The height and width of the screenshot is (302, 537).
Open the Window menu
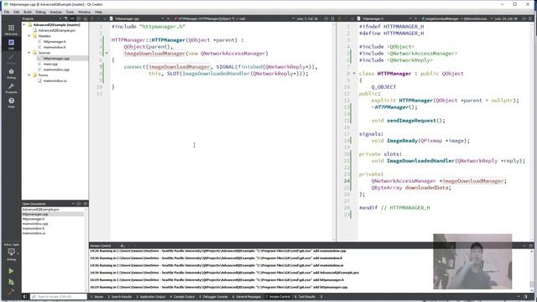[x=84, y=12]
